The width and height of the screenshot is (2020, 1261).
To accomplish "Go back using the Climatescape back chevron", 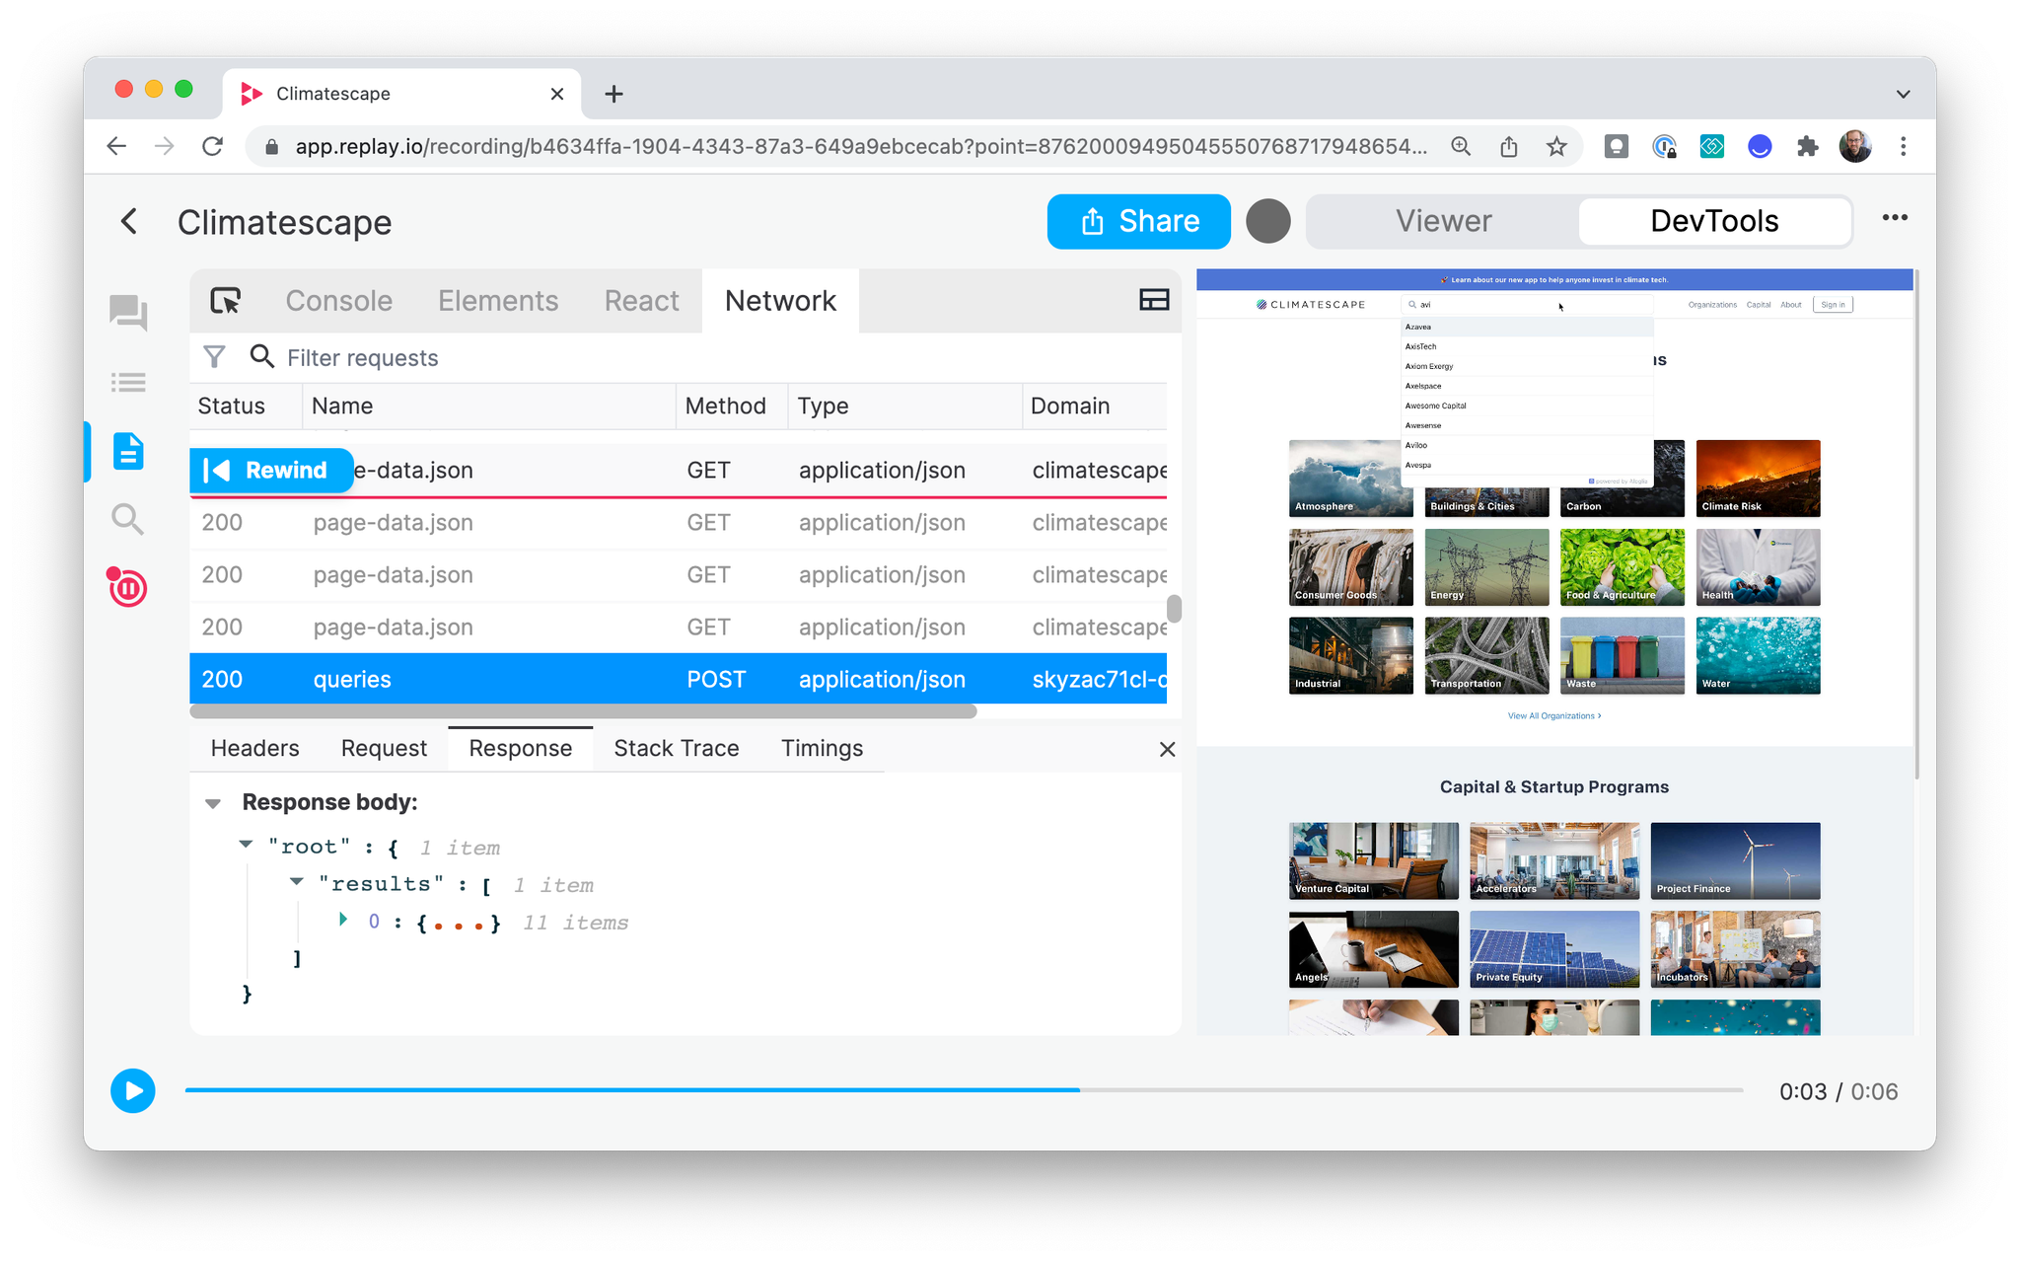I will coord(129,221).
